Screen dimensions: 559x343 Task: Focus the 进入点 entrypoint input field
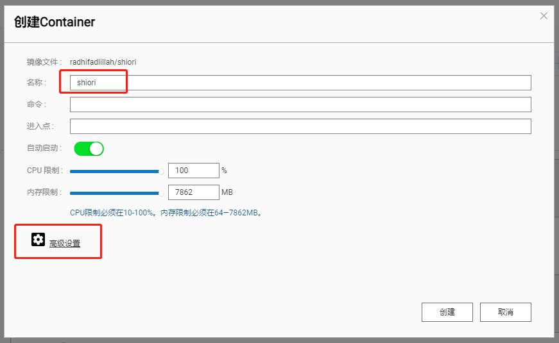(300, 126)
